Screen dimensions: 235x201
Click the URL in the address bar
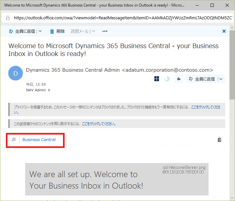tap(123, 18)
